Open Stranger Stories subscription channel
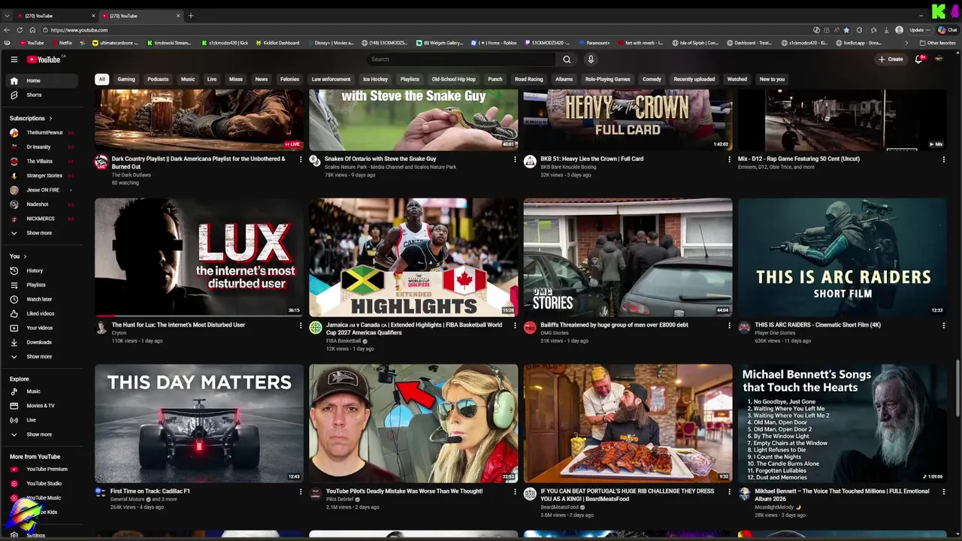The image size is (962, 541). coord(42,176)
